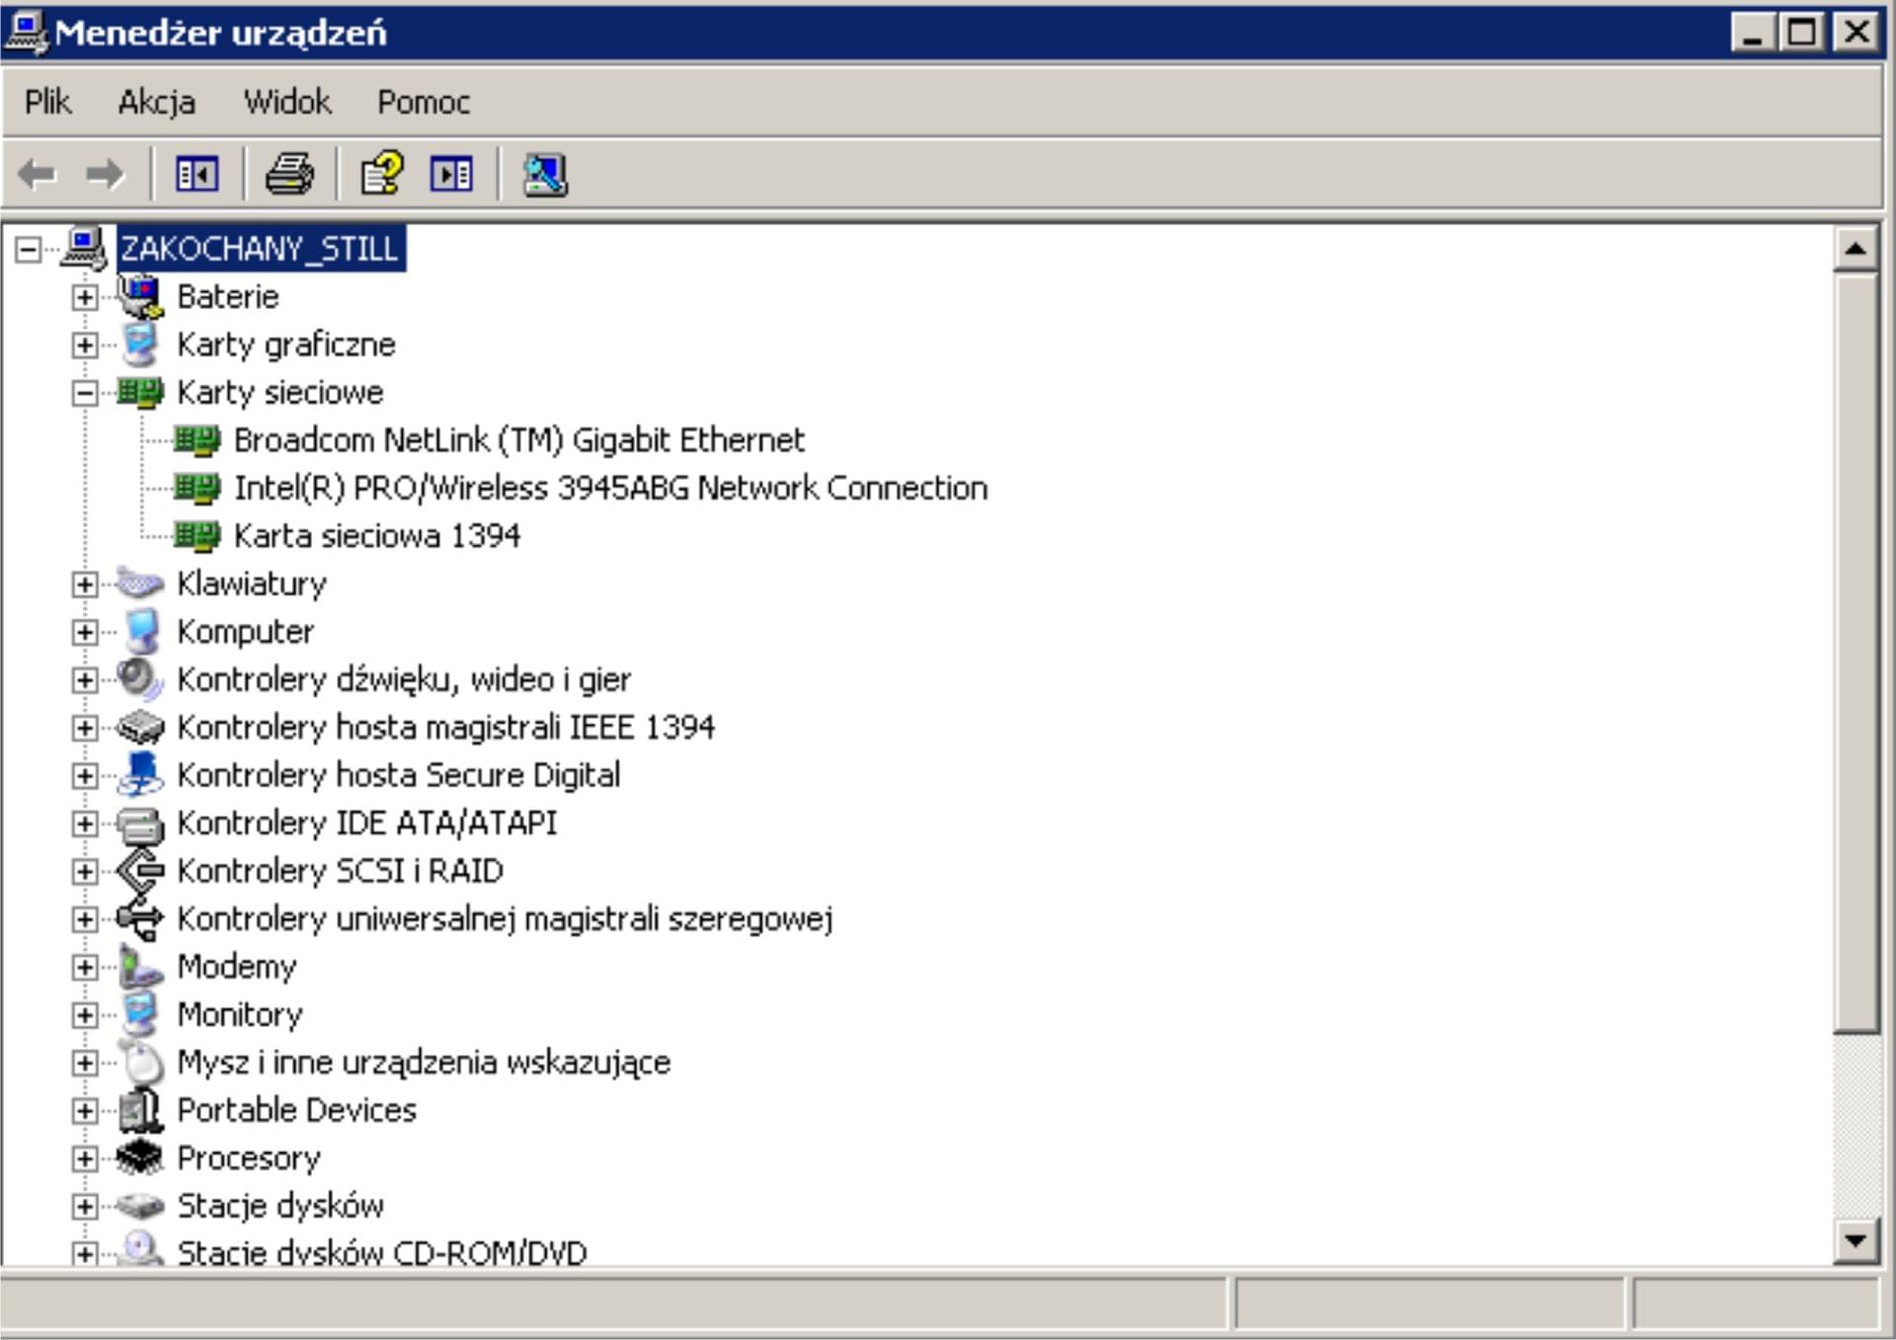The image size is (1896, 1340).
Task: Open the Pomoc menu
Action: coord(424,102)
